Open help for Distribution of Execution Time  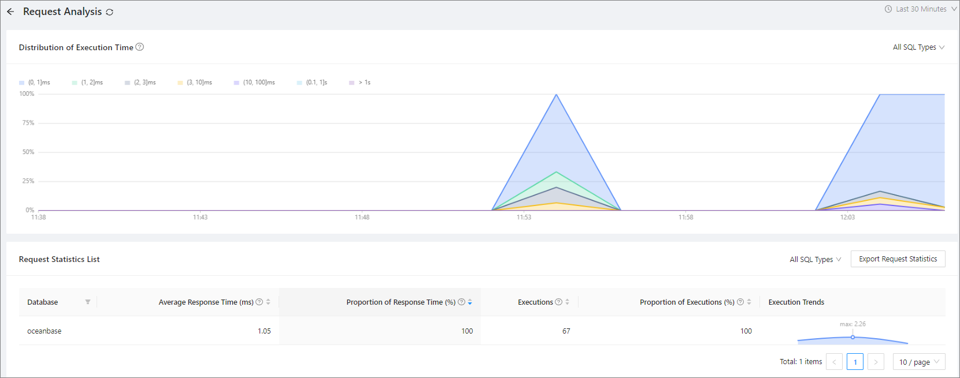click(x=139, y=47)
